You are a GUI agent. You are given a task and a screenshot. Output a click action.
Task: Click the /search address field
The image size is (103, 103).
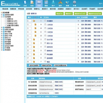[x=93, y=89]
